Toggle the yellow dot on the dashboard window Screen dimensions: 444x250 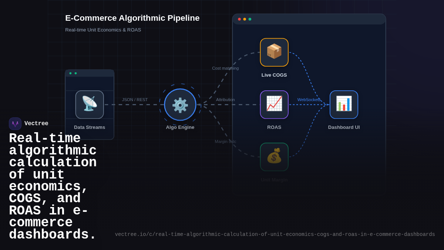click(x=245, y=19)
